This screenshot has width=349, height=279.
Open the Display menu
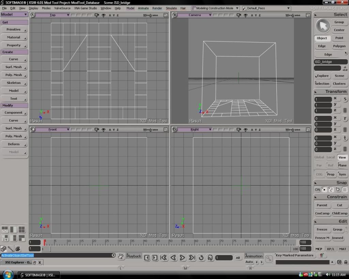coord(33,8)
